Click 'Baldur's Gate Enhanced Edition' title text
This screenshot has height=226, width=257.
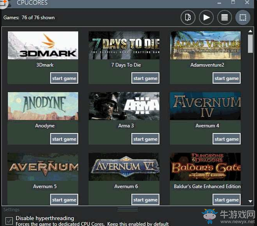(207, 187)
